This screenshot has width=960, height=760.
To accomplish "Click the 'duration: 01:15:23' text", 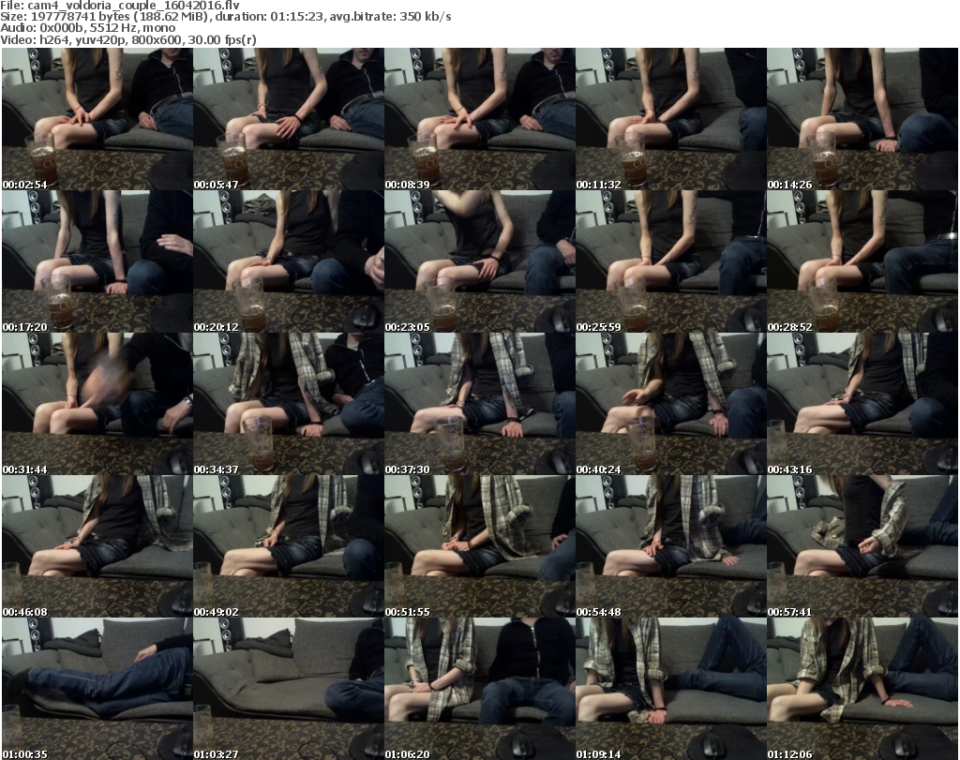I will click(269, 17).
